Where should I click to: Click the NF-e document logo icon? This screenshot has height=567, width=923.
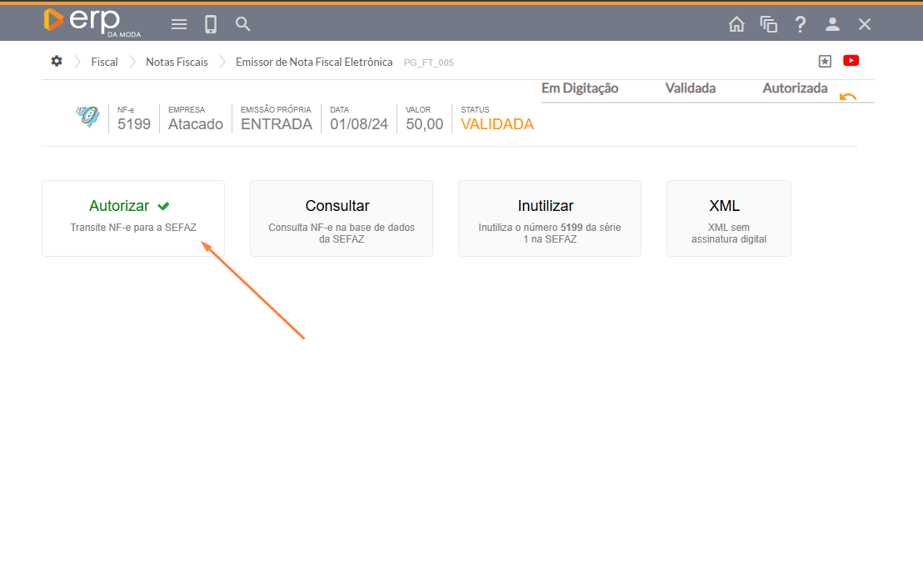tap(87, 117)
